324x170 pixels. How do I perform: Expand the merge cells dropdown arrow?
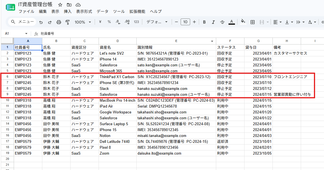(268, 22)
